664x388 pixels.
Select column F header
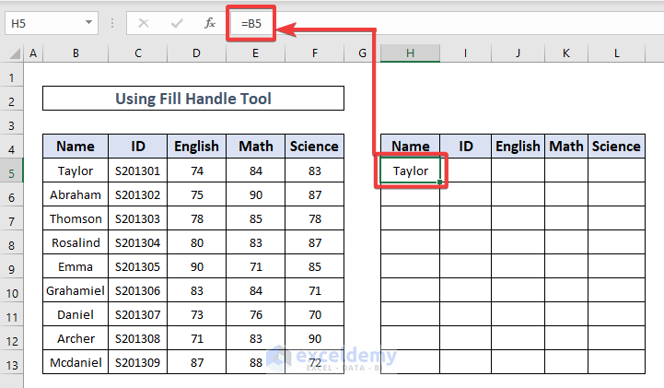tap(315, 53)
